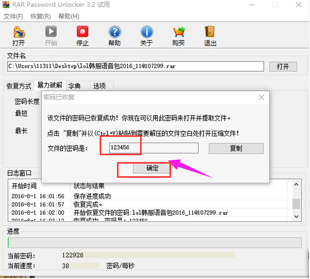
Task: Click the app logo in the title bar
Action: coord(6,5)
